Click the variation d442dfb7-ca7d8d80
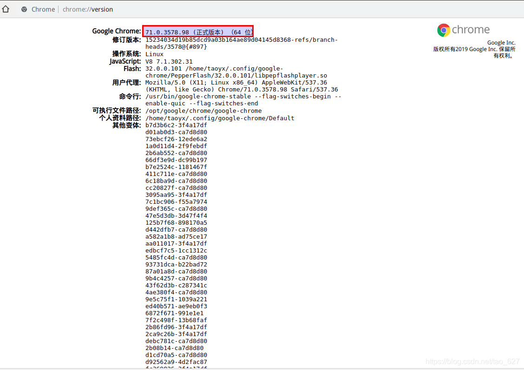 pyautogui.click(x=176, y=230)
